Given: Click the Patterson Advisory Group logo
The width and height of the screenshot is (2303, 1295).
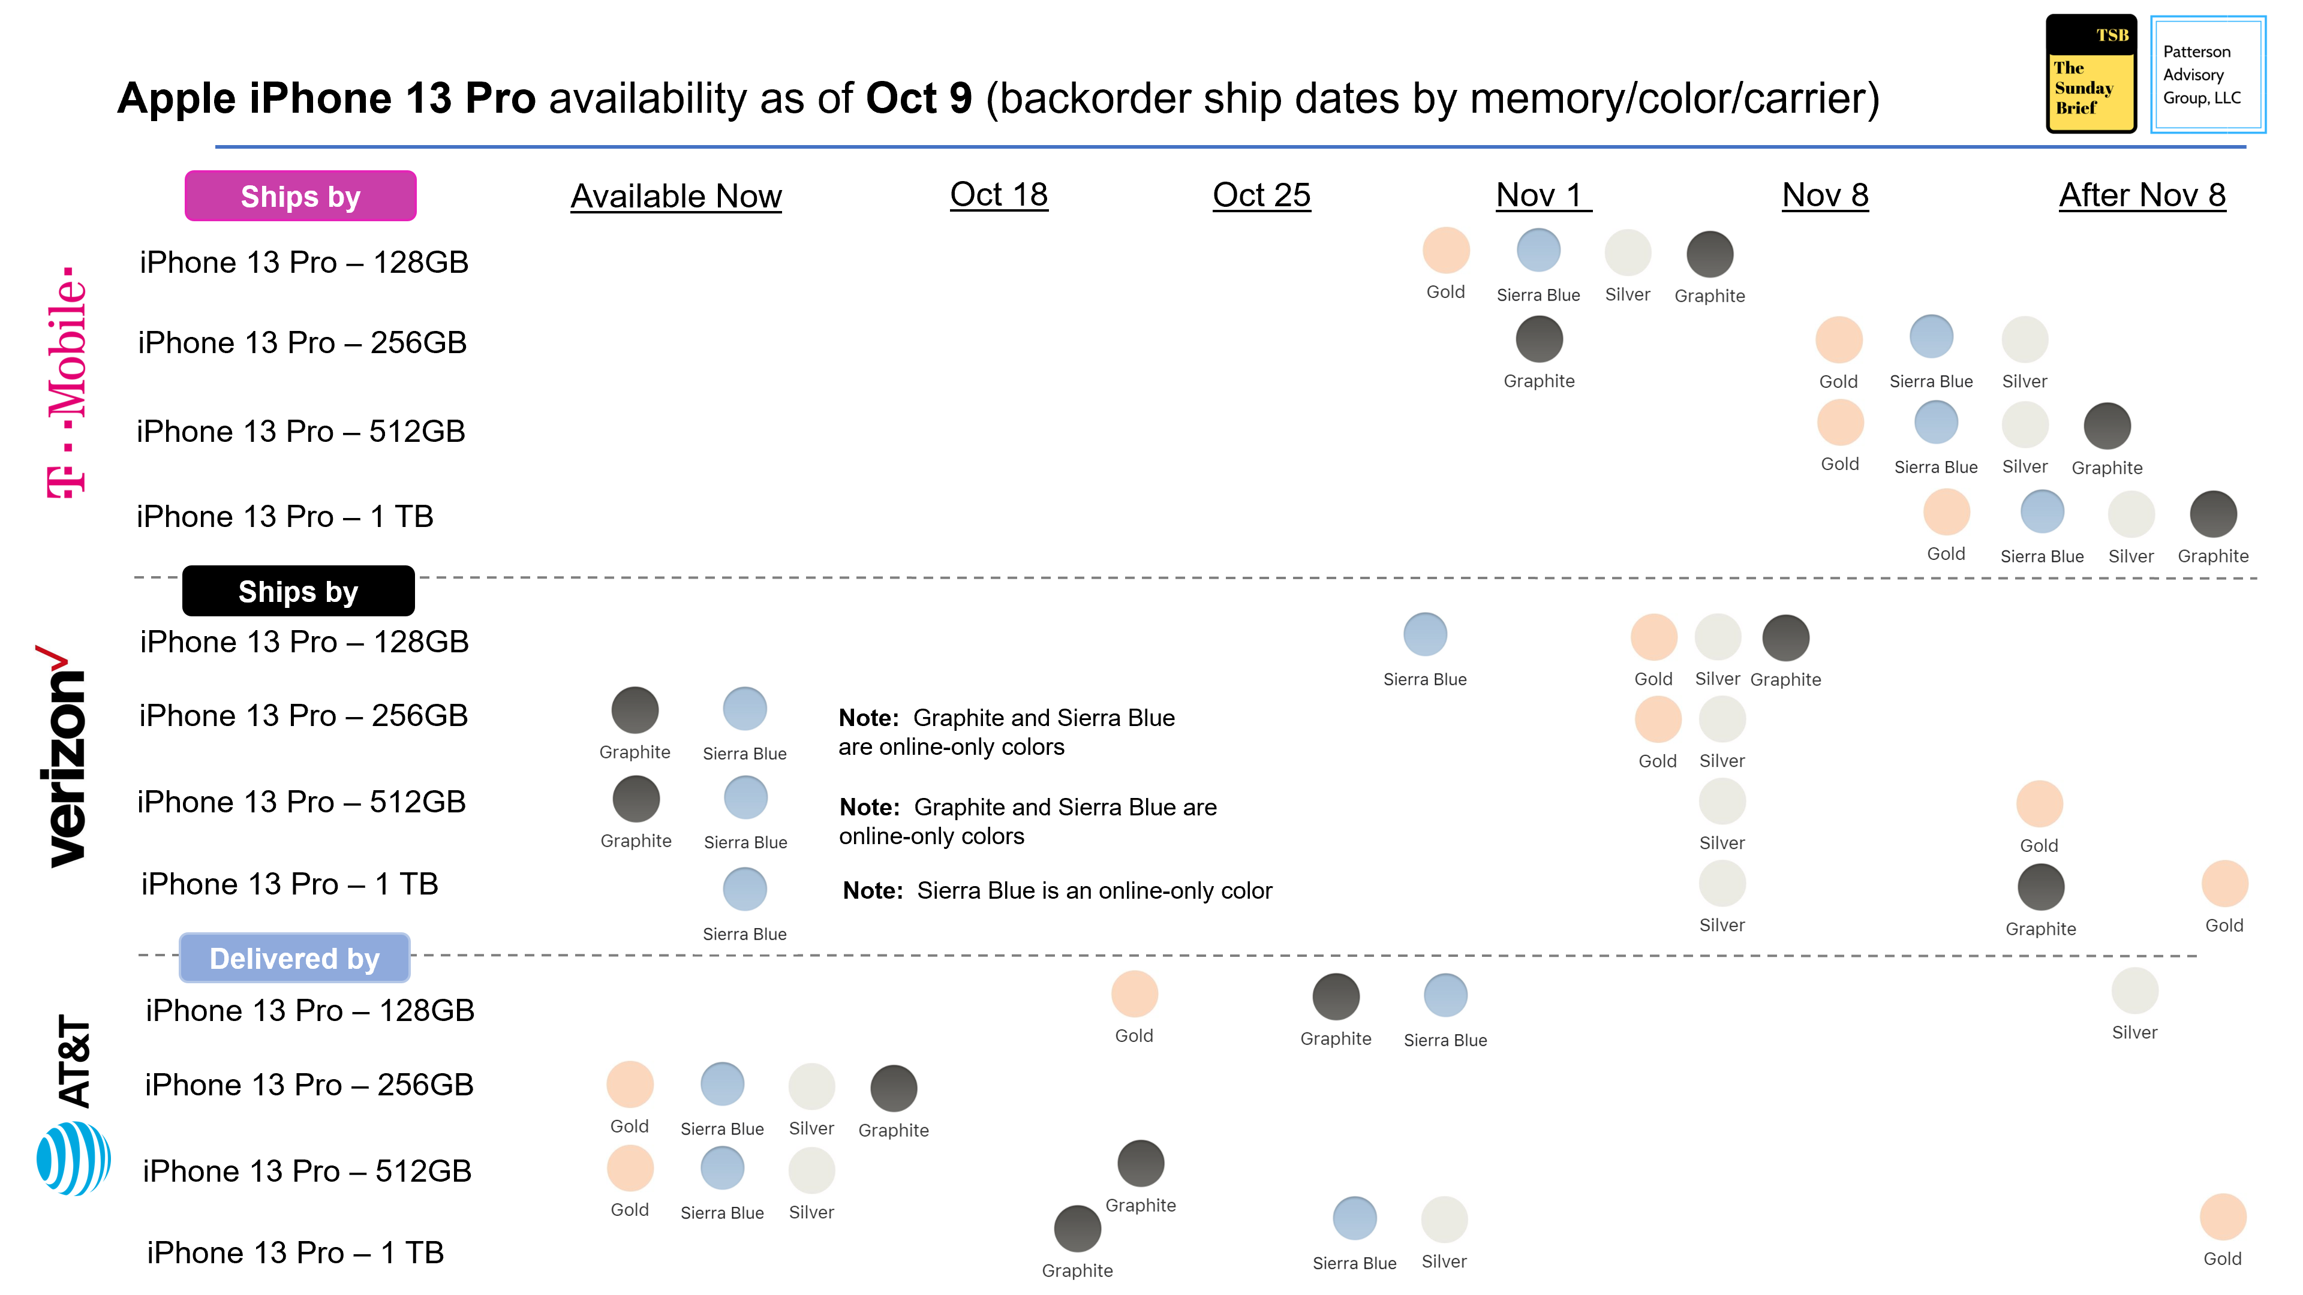Looking at the screenshot, I should [2206, 74].
